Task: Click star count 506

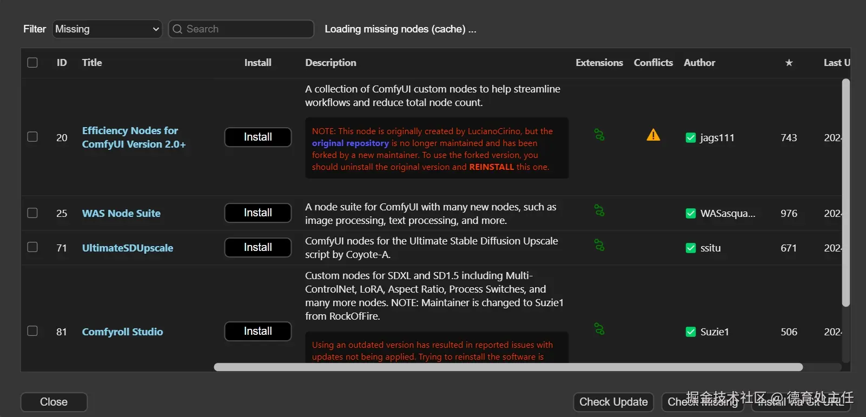Action: click(x=789, y=332)
